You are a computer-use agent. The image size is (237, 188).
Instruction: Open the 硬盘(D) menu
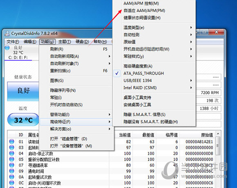[x=82, y=42]
